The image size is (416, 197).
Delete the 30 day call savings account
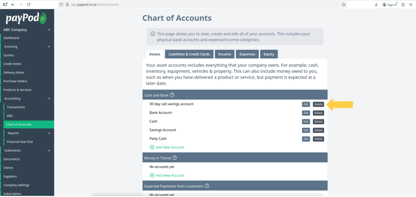(x=318, y=104)
